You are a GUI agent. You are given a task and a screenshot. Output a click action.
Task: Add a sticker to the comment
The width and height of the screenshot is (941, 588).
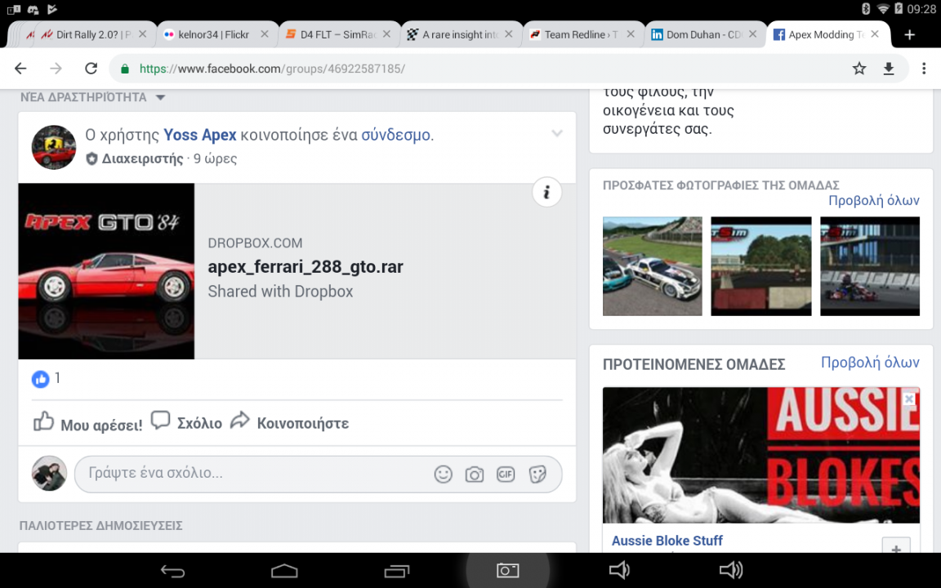click(537, 474)
